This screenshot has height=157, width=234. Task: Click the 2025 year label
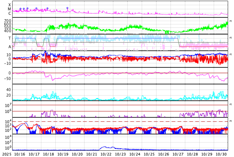6,154
